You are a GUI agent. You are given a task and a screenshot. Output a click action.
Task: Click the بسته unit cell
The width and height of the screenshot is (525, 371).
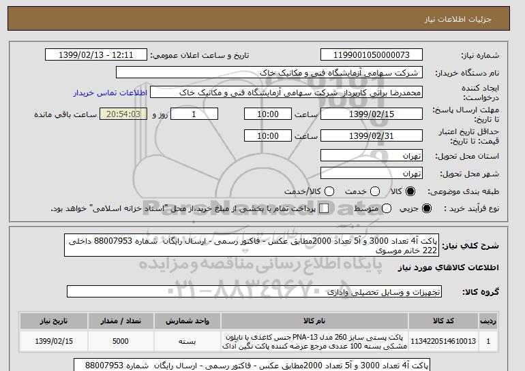tap(187, 341)
